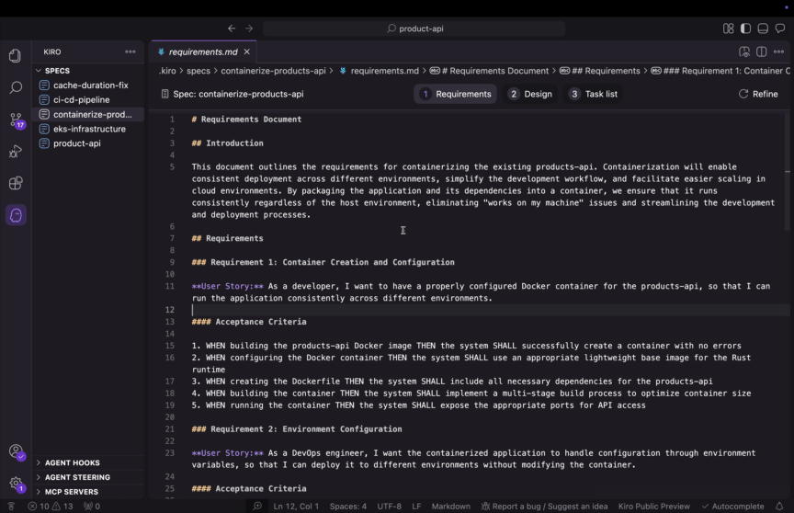794x513 pixels.
Task: Open editor more actions ellipsis
Action: point(778,51)
